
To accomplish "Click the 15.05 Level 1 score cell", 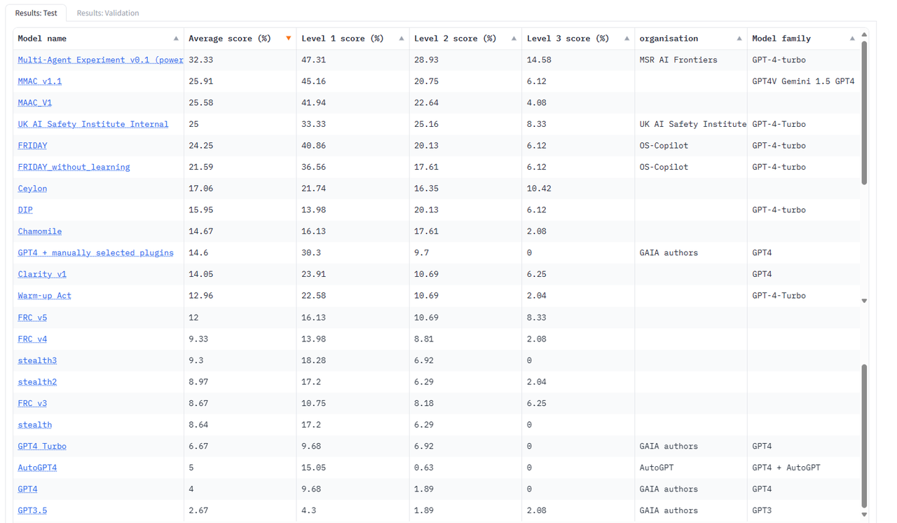I will (x=352, y=468).
